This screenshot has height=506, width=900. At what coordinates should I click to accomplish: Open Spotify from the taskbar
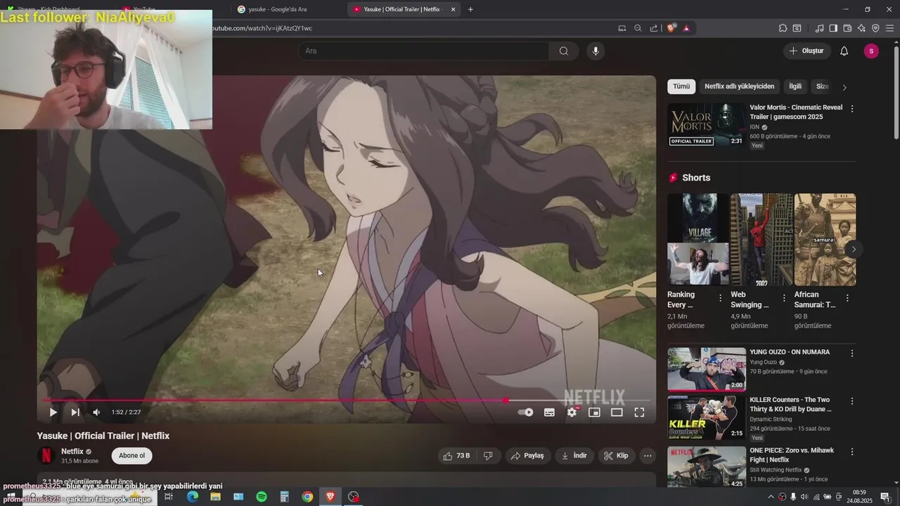262,497
